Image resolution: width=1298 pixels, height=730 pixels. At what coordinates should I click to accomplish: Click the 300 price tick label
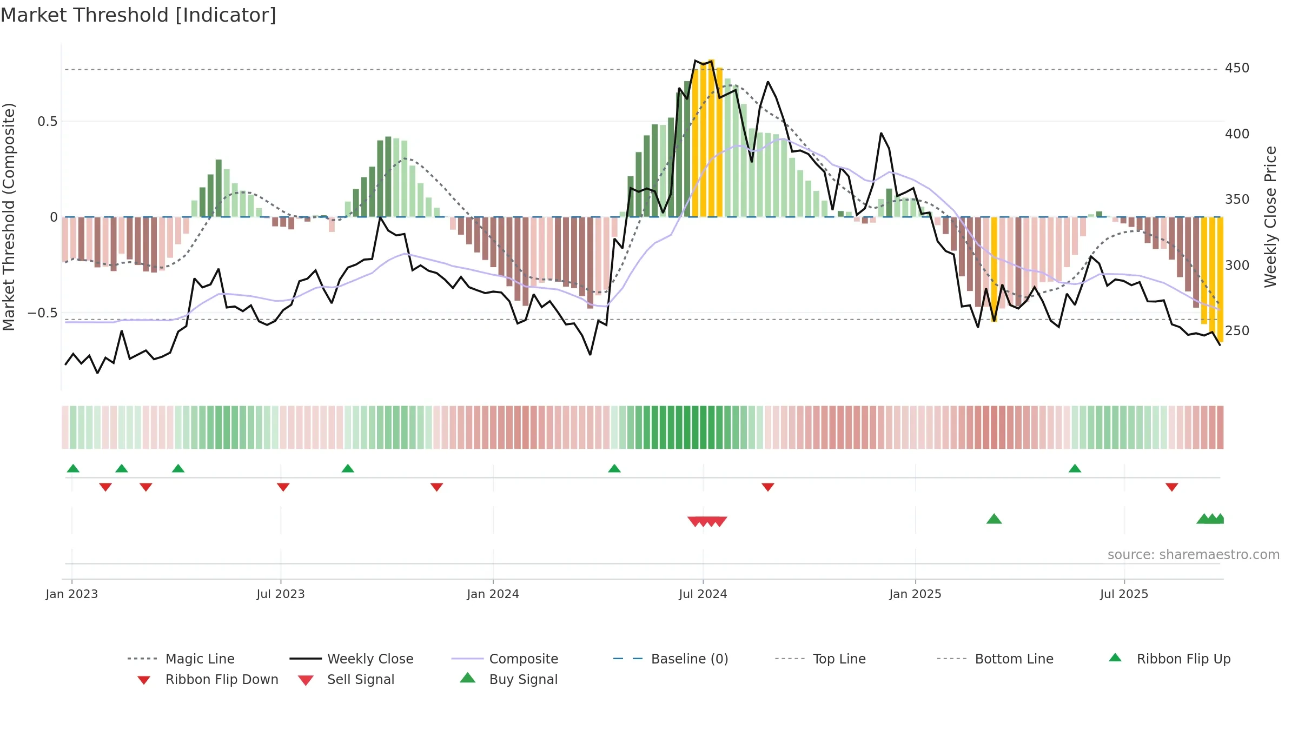coord(1237,265)
